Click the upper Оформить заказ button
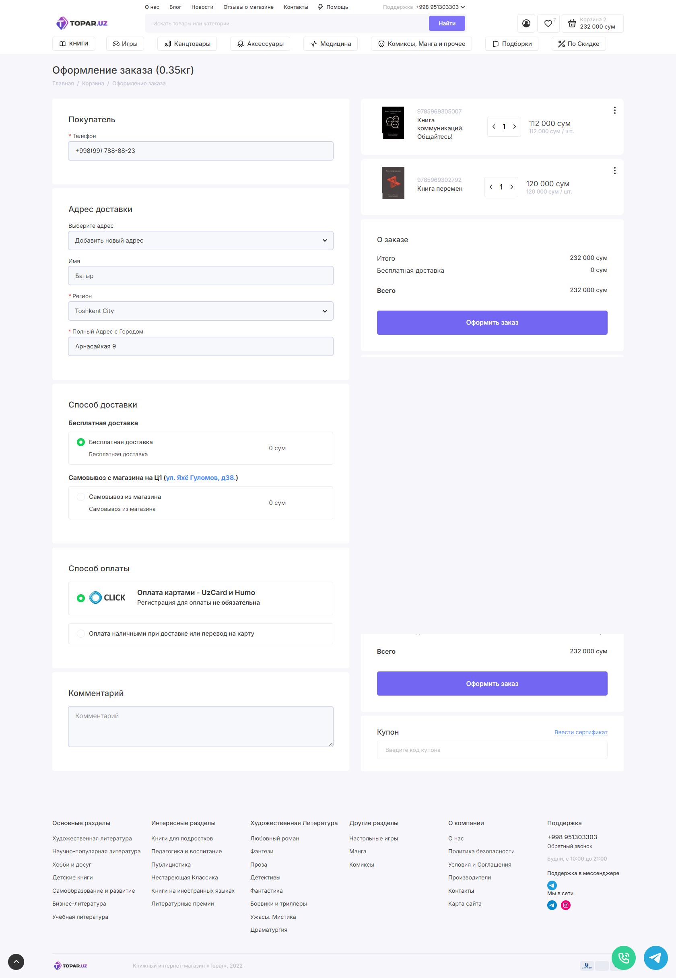676x978 pixels. [x=492, y=323]
